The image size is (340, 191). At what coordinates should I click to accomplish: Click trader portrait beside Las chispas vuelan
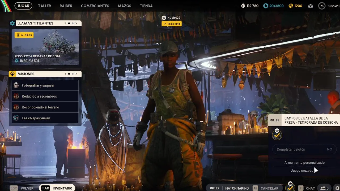16,118
